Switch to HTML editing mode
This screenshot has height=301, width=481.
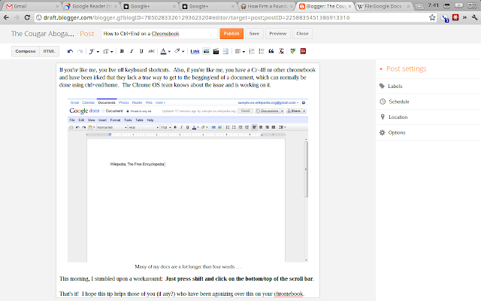point(49,51)
